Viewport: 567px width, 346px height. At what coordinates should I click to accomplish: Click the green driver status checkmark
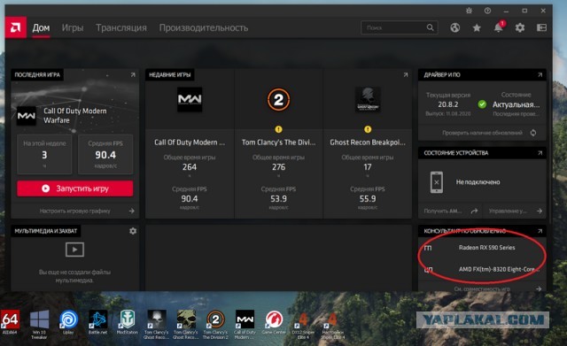[x=482, y=104]
